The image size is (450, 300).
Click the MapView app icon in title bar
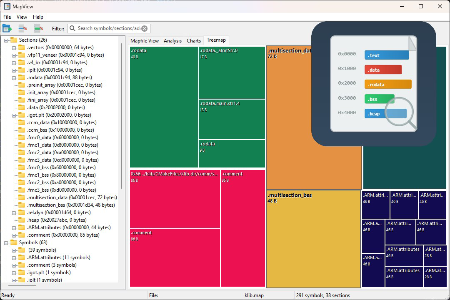click(7, 6)
